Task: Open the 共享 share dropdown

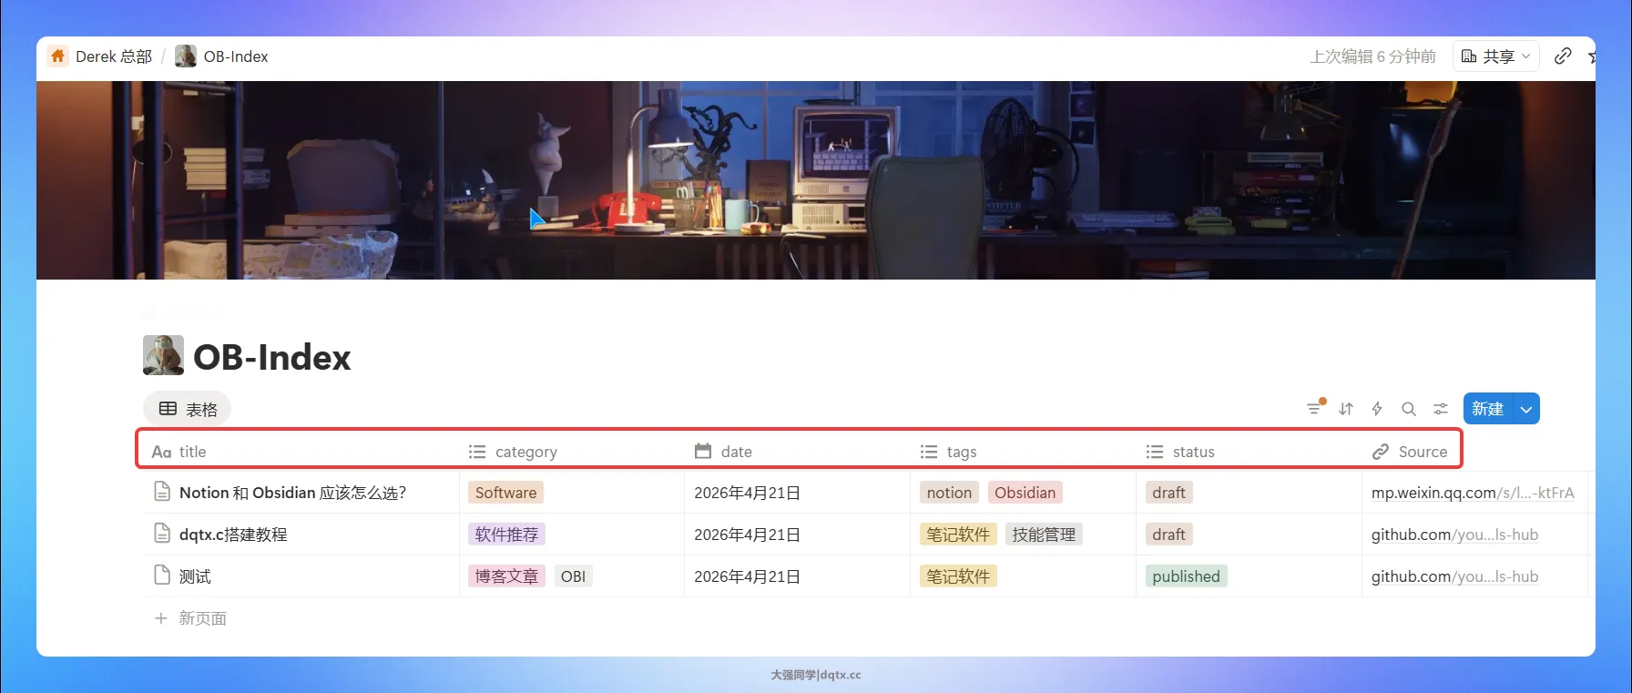Action: pyautogui.click(x=1496, y=56)
